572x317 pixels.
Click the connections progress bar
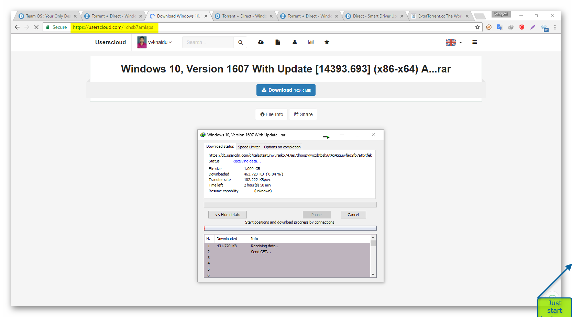290,228
